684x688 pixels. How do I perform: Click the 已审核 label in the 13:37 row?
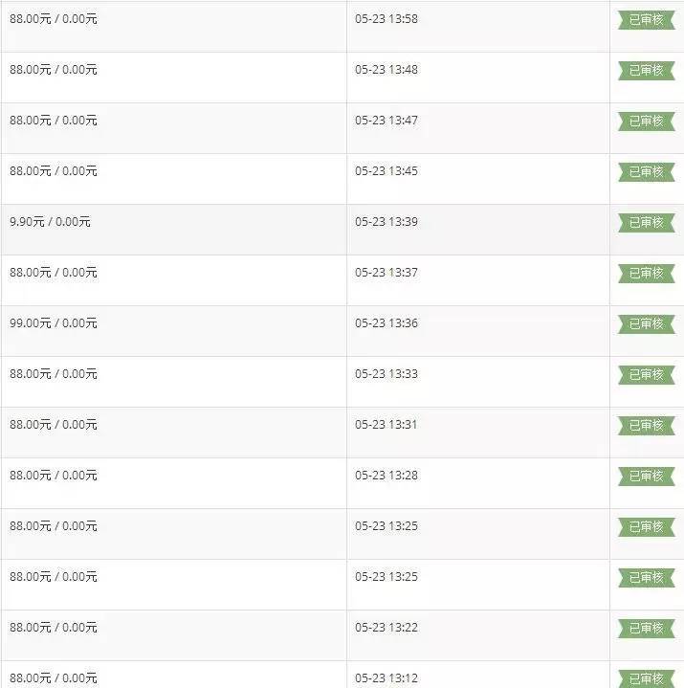(x=646, y=274)
